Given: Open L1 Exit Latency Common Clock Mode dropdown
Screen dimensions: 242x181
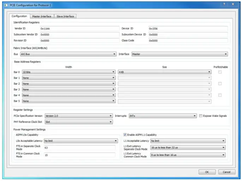Looking at the screenshot, I should (x=188, y=155).
